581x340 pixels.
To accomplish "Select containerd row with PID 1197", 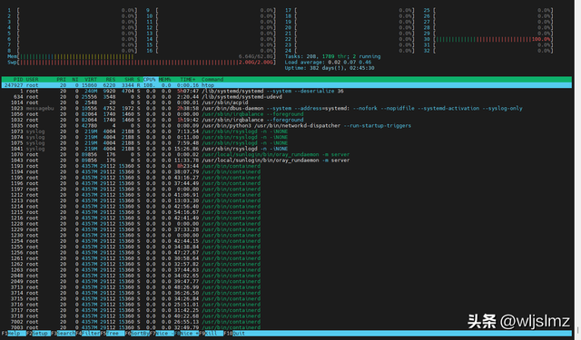I will click(287, 189).
